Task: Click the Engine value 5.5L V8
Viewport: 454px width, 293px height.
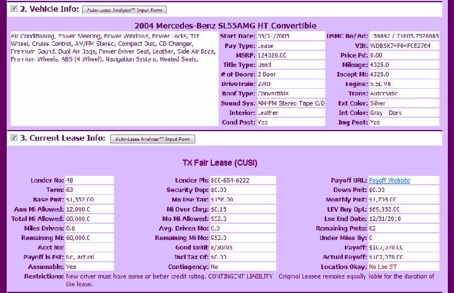Action: 404,84
